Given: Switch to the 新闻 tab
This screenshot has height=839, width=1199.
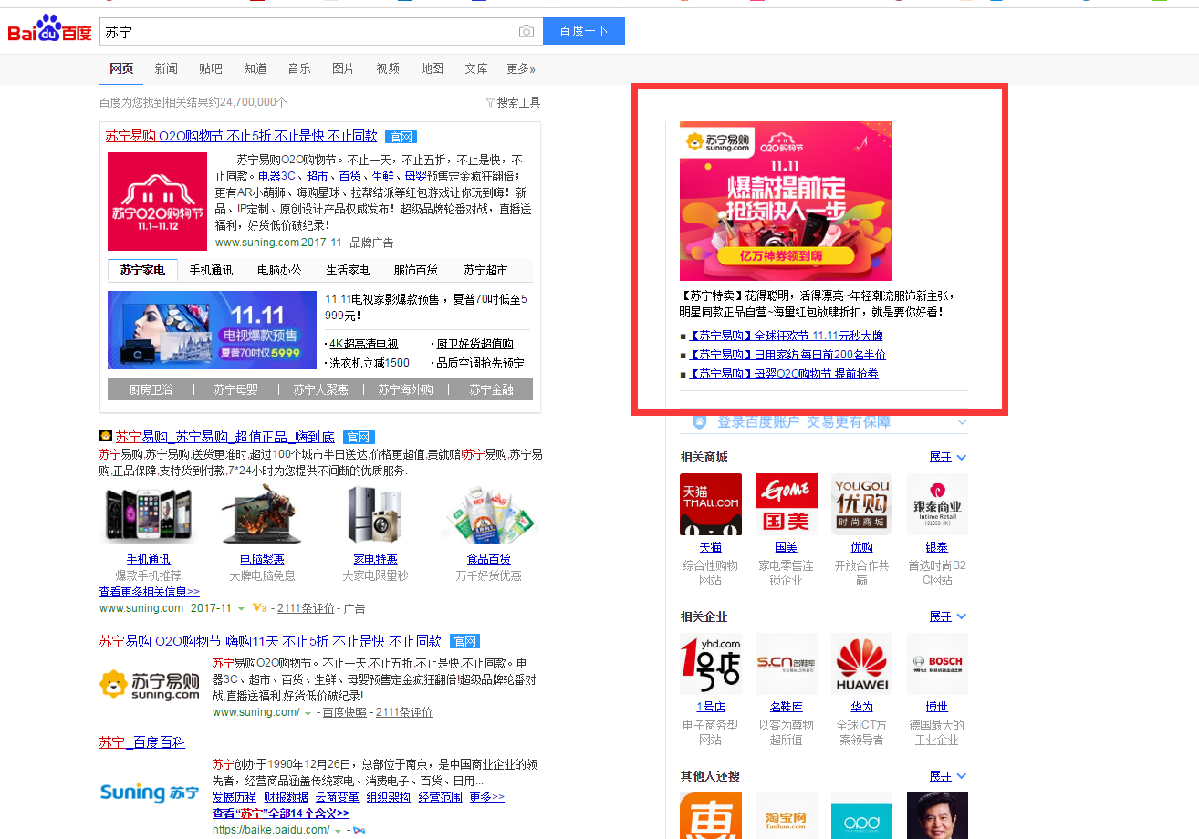Looking at the screenshot, I should pos(166,68).
